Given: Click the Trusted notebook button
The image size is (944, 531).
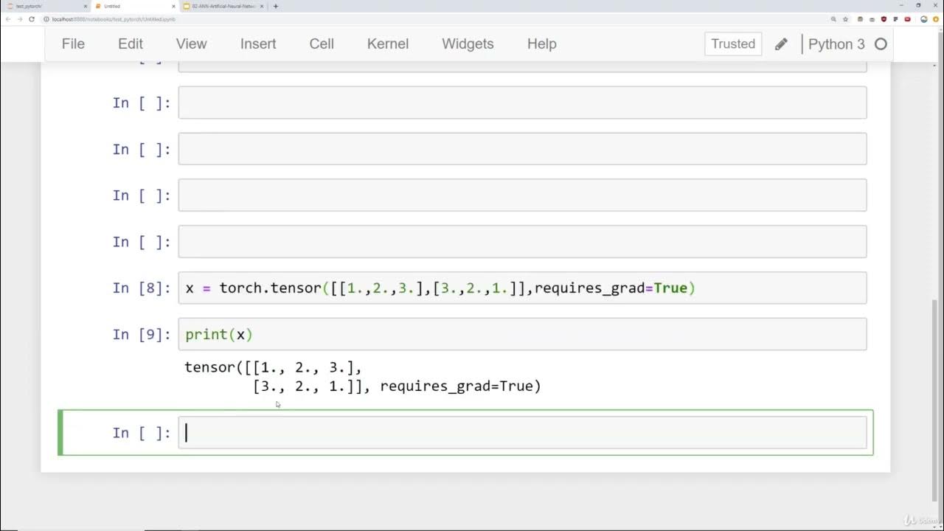Looking at the screenshot, I should click(x=732, y=44).
